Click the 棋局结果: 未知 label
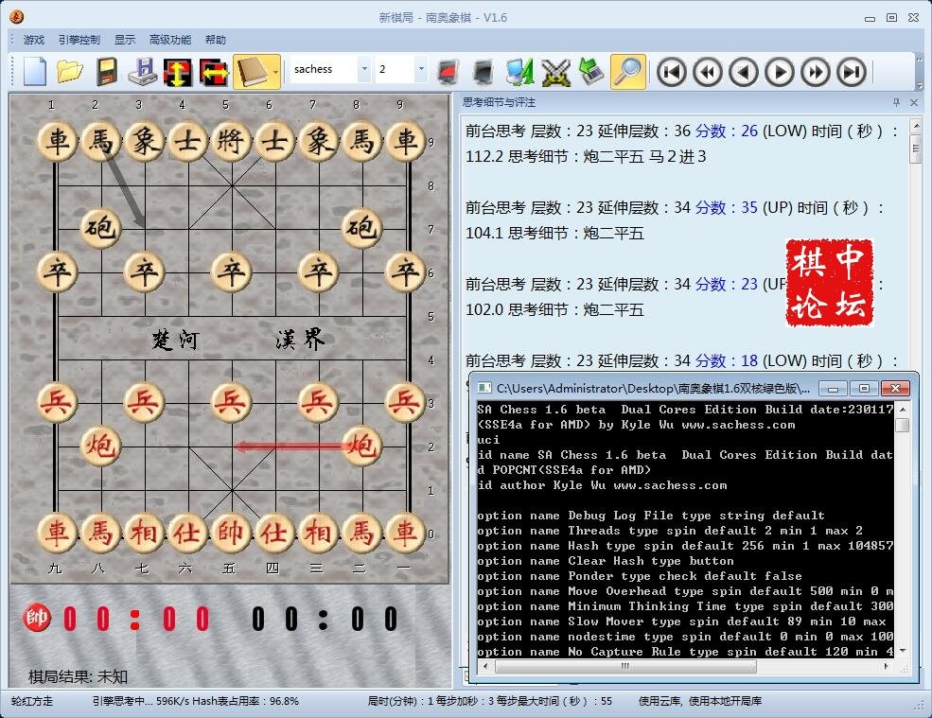 [78, 676]
